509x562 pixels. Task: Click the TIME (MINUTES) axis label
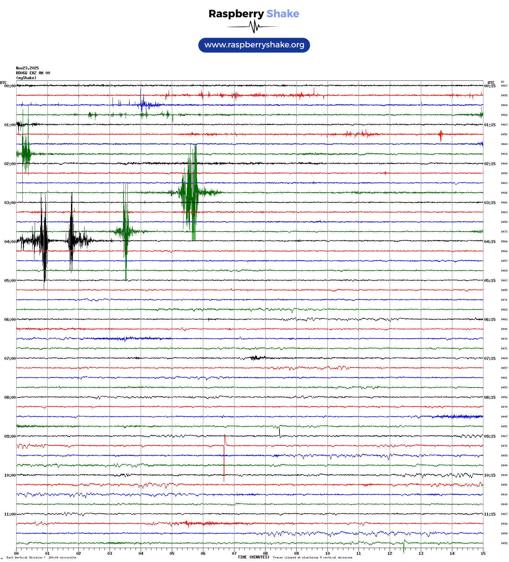(253, 557)
